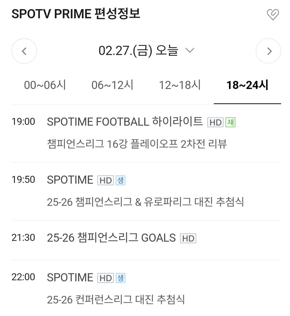Click the 생 live badge at 22:00
This screenshot has width=290, height=316.
click(121, 278)
